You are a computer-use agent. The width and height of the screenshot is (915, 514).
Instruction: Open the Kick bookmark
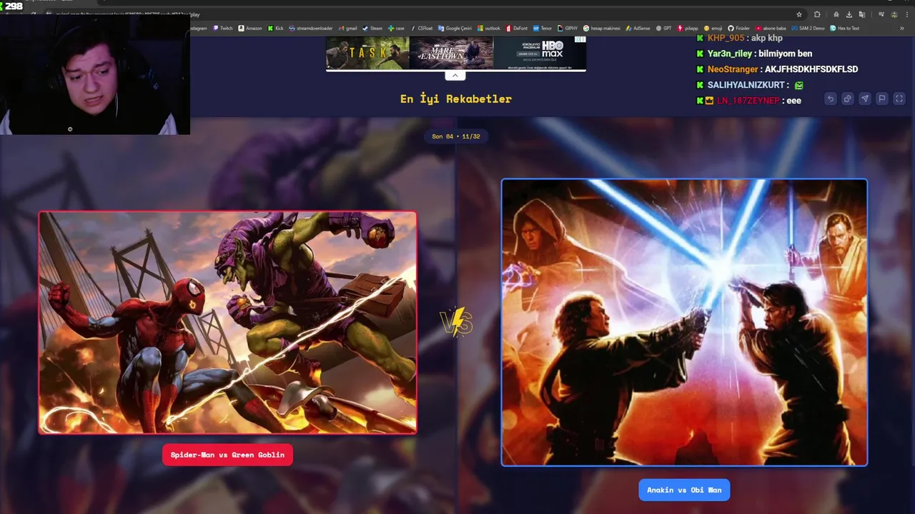[x=275, y=29]
